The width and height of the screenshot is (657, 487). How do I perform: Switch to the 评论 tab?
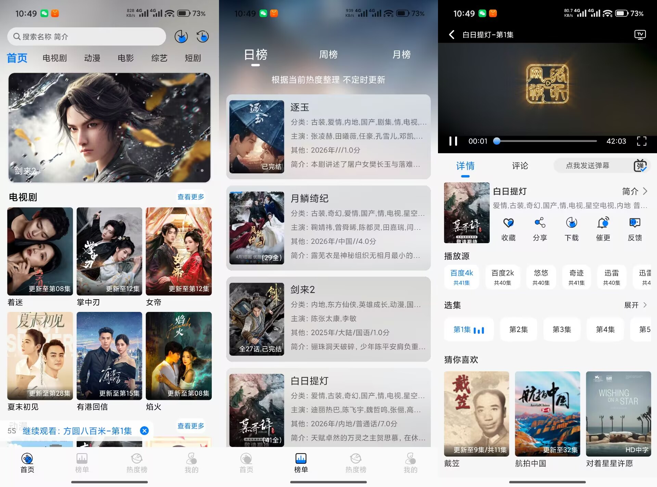click(x=519, y=166)
